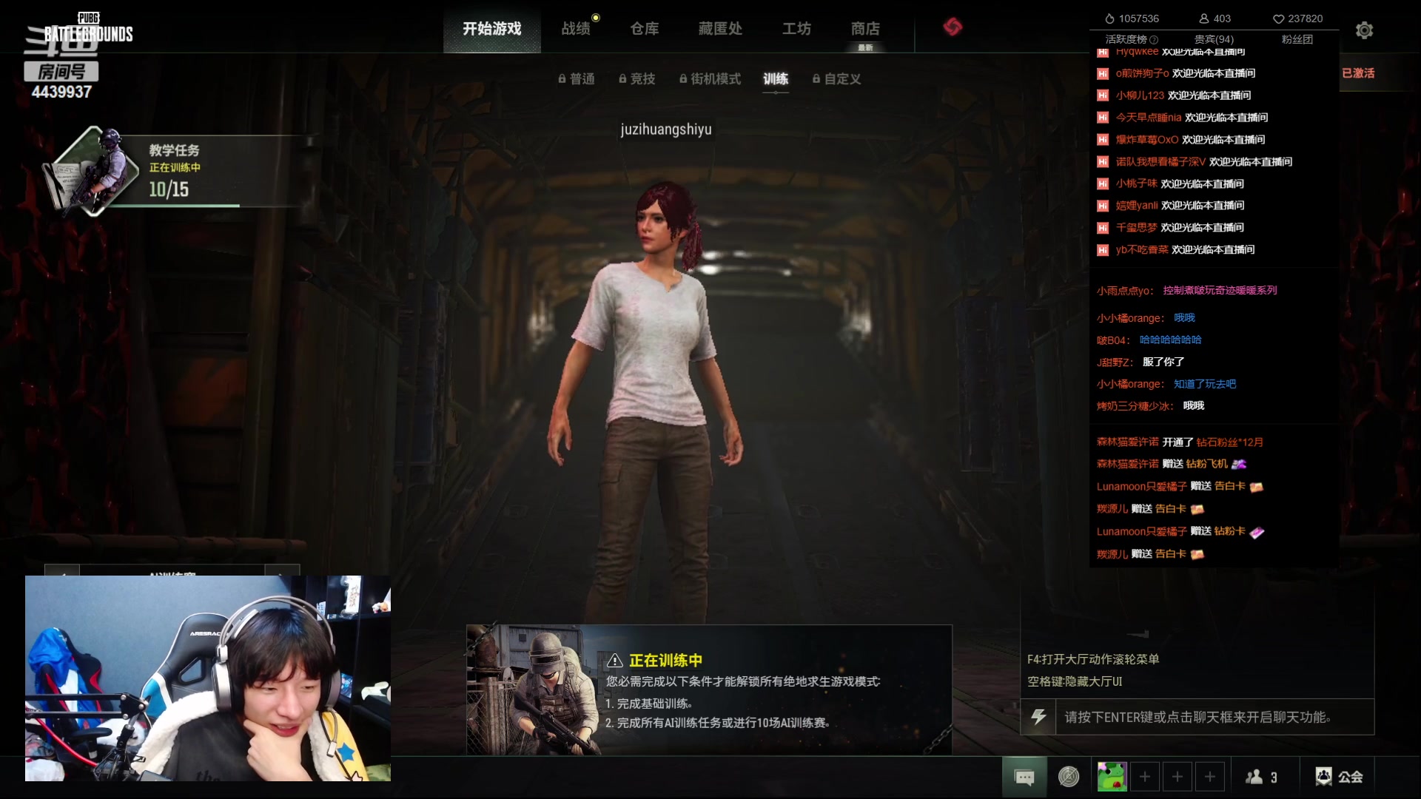The image size is (1421, 799).
Task: Click the help icon next to 活跃度榜
Action: click(1154, 39)
